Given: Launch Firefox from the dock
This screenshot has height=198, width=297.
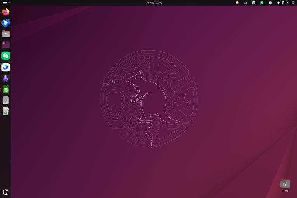Looking at the screenshot, I should click(6, 12).
